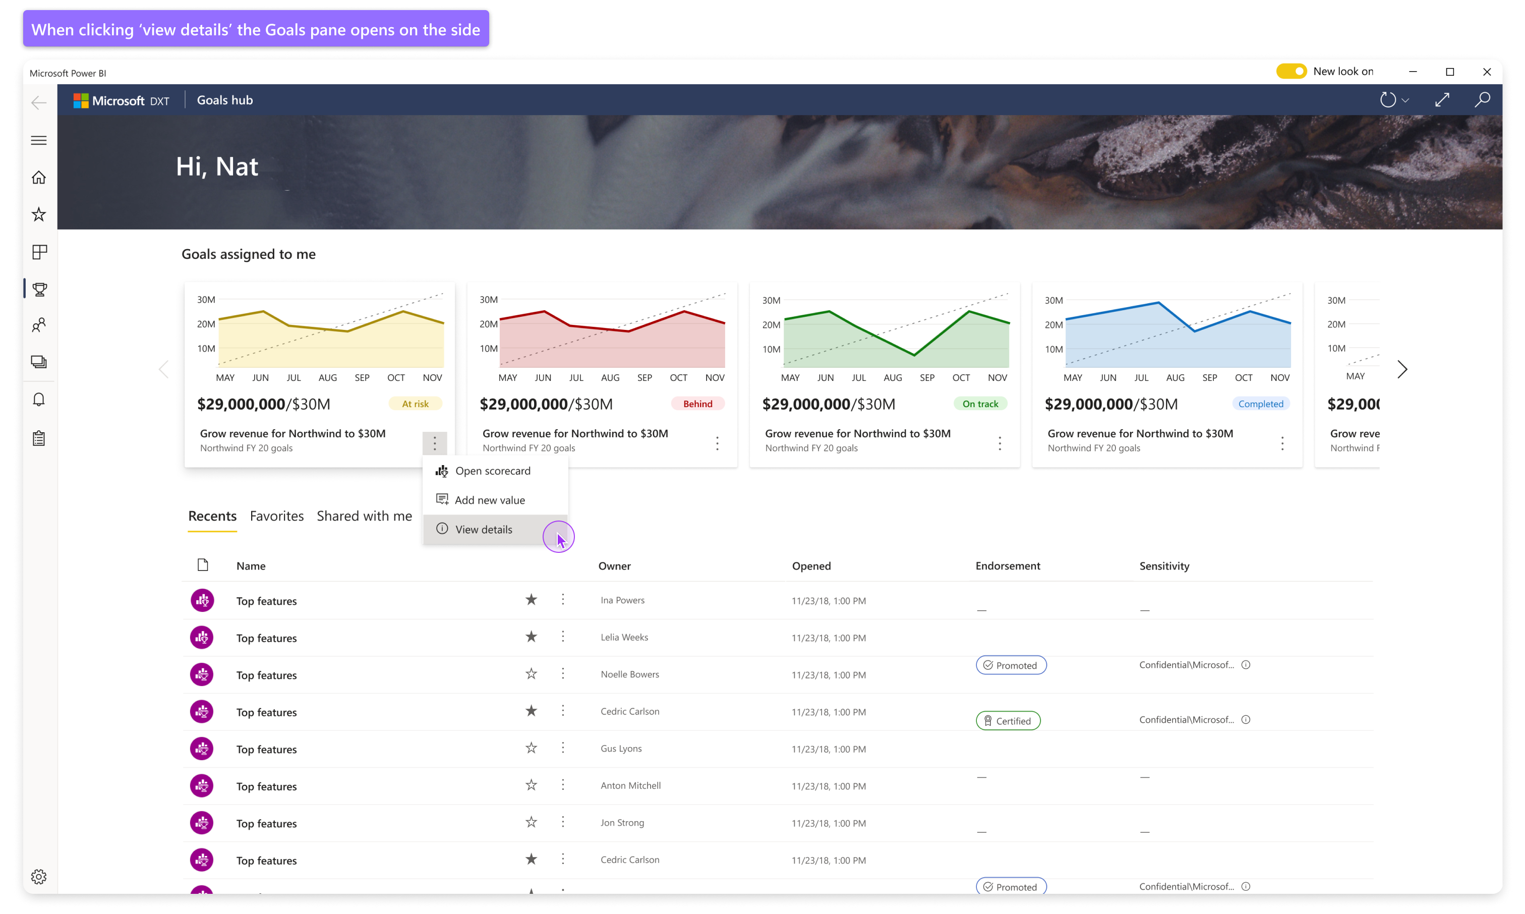Screen dimensions: 1525x914
Task: Sort by the Endorsement column header
Action: coord(1007,565)
